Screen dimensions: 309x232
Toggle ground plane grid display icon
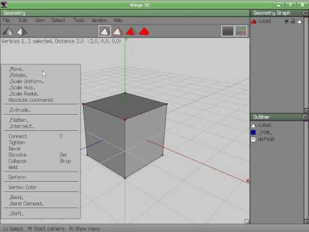[228, 31]
